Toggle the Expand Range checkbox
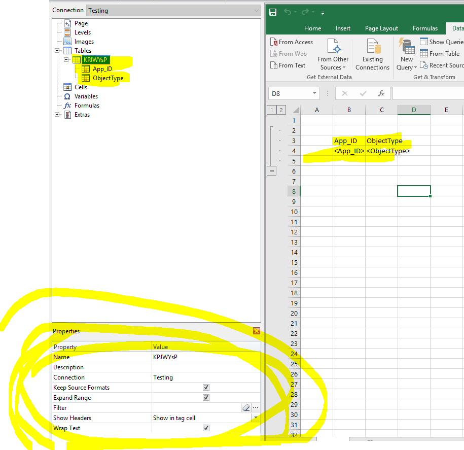Image resolution: width=464 pixels, height=450 pixels. pos(206,398)
